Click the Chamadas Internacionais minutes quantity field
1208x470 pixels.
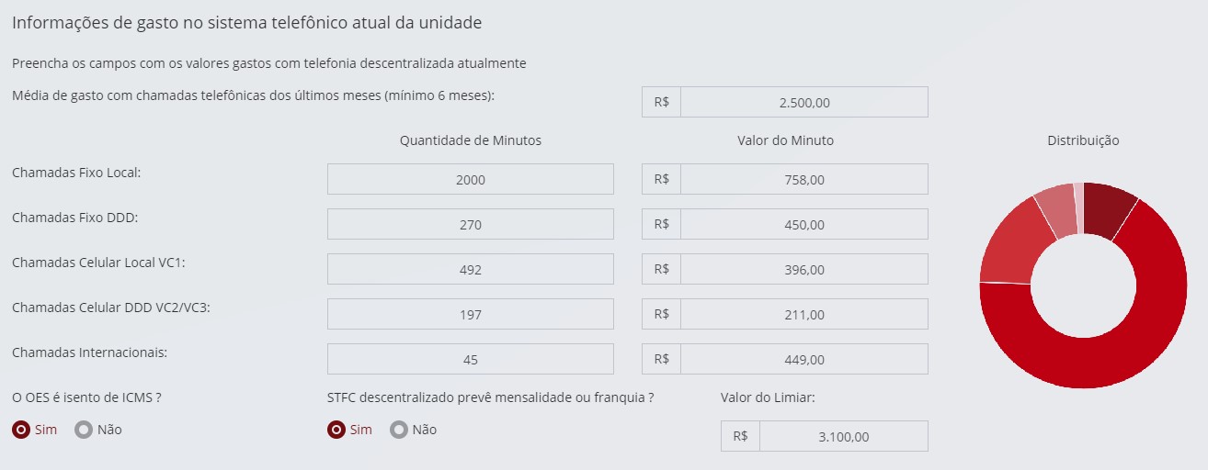click(470, 360)
